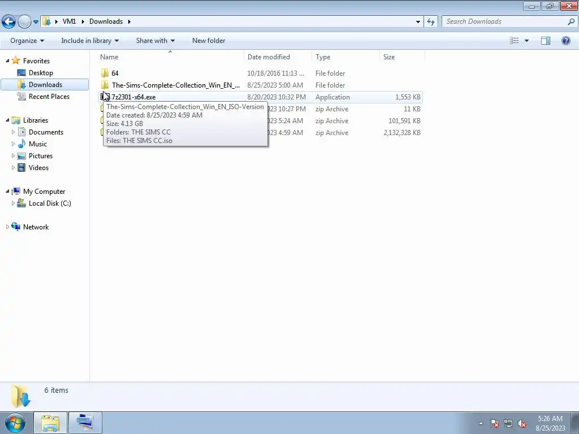Select VM1 in the address breadcrumb
Image resolution: width=579 pixels, height=434 pixels.
click(x=69, y=21)
